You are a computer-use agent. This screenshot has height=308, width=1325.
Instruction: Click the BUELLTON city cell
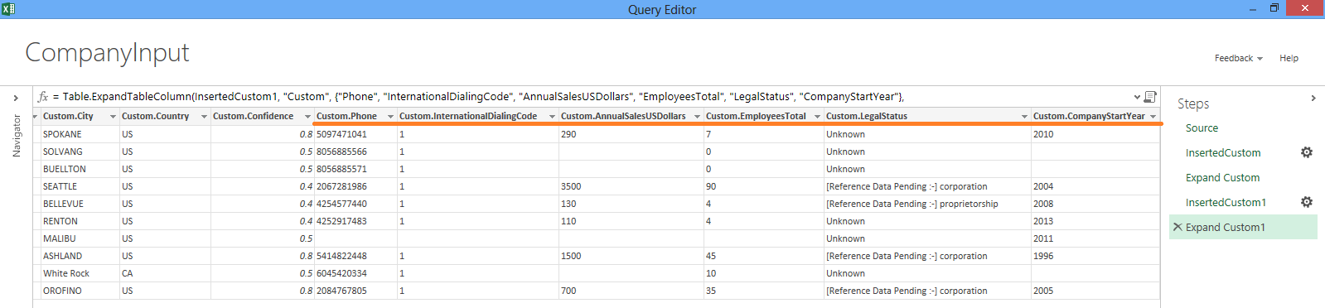coord(80,169)
